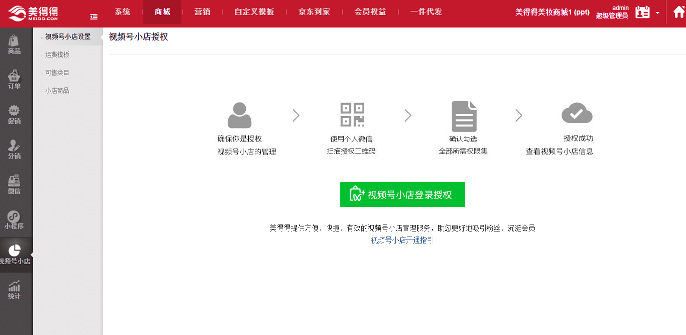Click the 美得得 MEIDD.COM logo

tap(33, 12)
